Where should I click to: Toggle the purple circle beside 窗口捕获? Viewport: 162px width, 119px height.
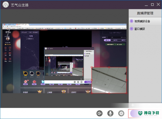pyautogui.click(x=131, y=29)
